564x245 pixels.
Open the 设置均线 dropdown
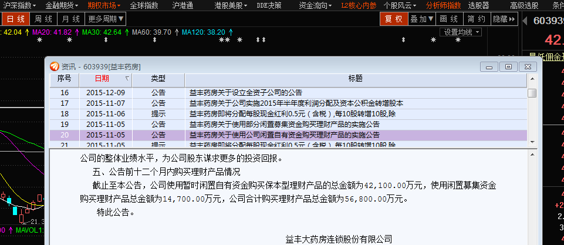coord(461,32)
